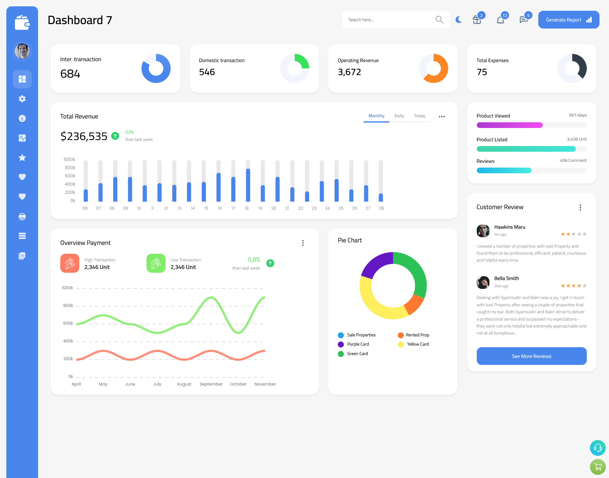Click the document/report icon in sidebar
The width and height of the screenshot is (609, 478).
click(22, 255)
